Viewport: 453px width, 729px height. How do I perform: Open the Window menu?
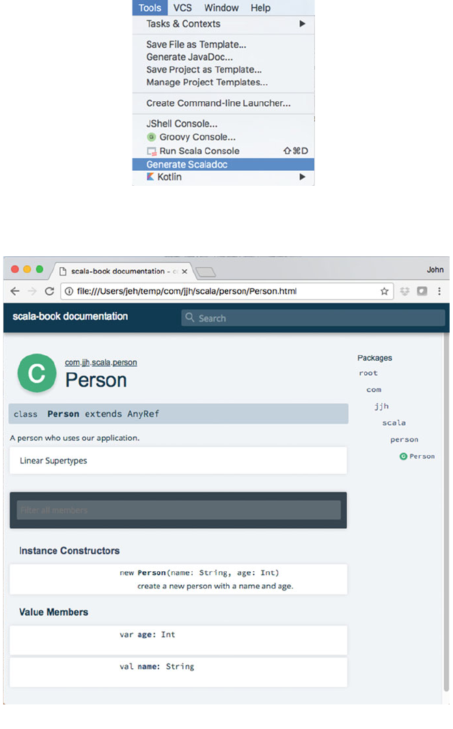[x=221, y=8]
